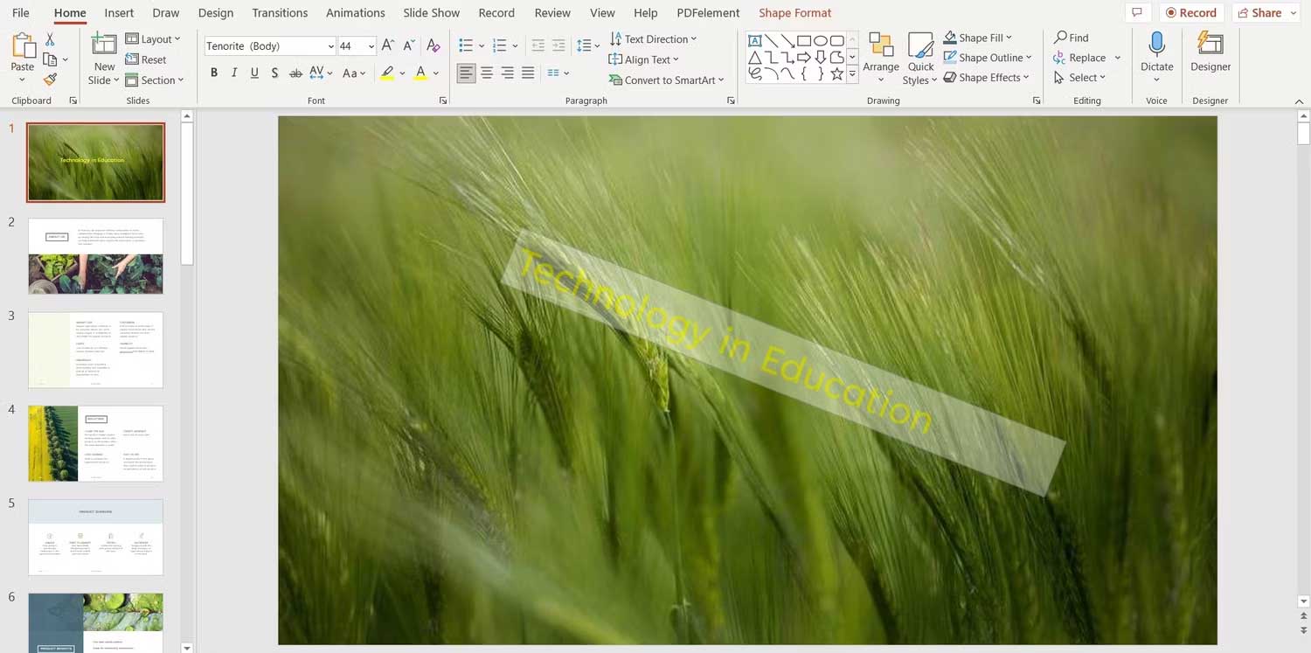
Task: Pick a text highlight color swatch
Action: point(387,73)
